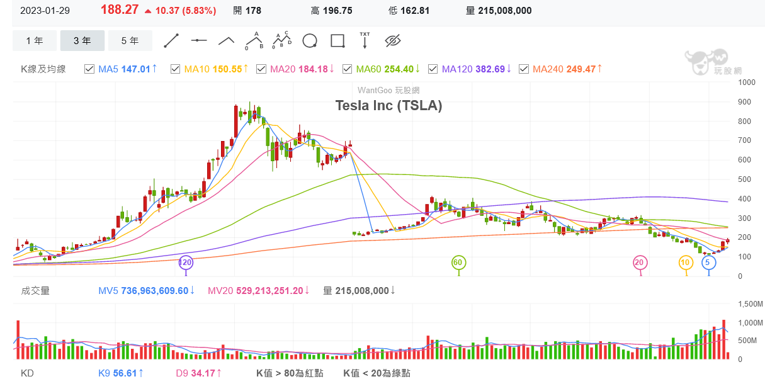Switch chart range to 1 年
This screenshot has height=379, width=765.
coord(35,41)
